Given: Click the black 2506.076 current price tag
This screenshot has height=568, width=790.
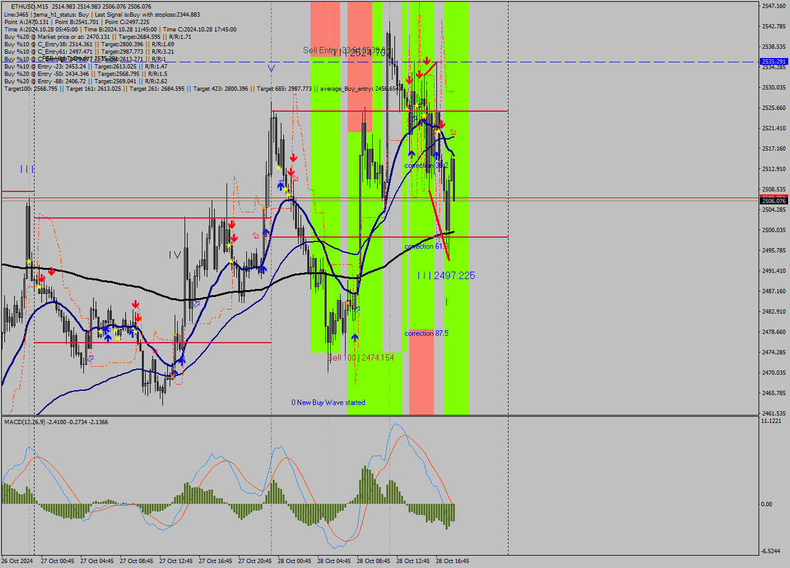Looking at the screenshot, I should pos(774,201).
